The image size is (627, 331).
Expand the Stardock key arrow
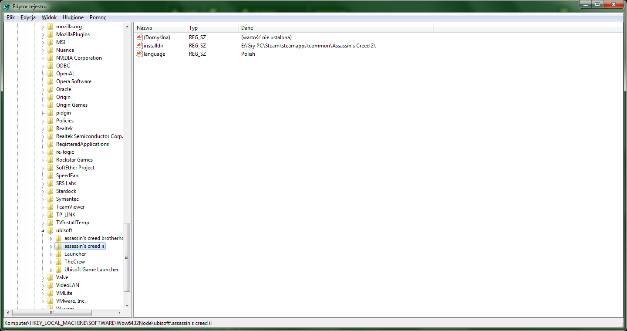pyautogui.click(x=43, y=191)
